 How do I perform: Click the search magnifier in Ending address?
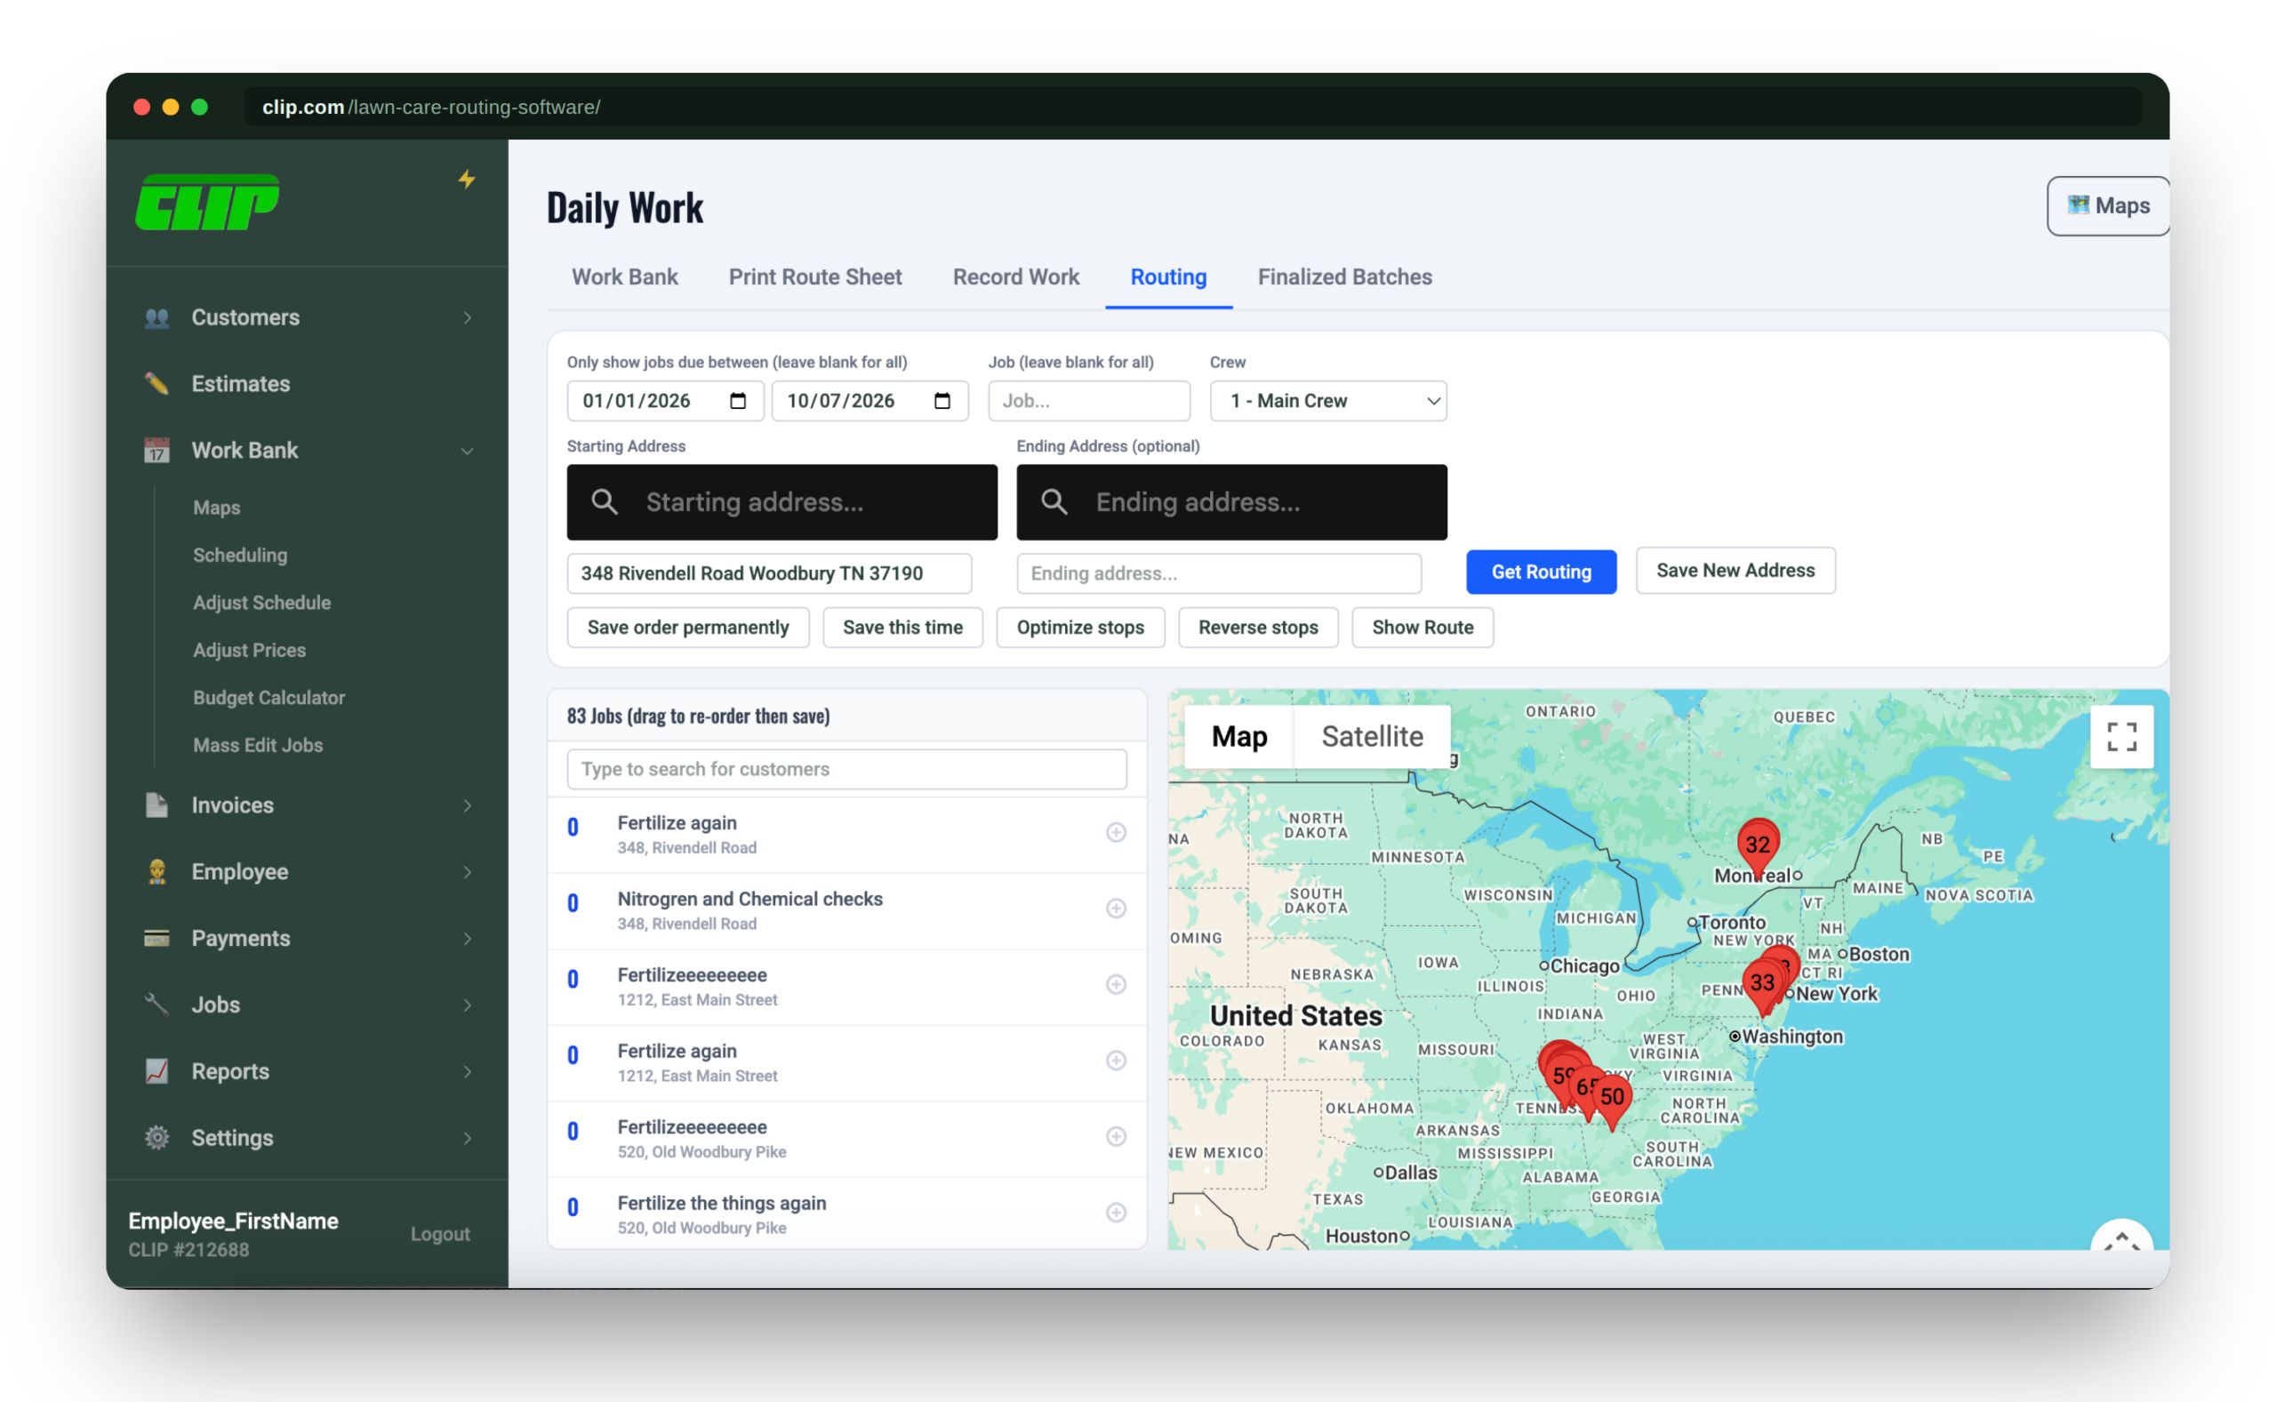pos(1055,502)
